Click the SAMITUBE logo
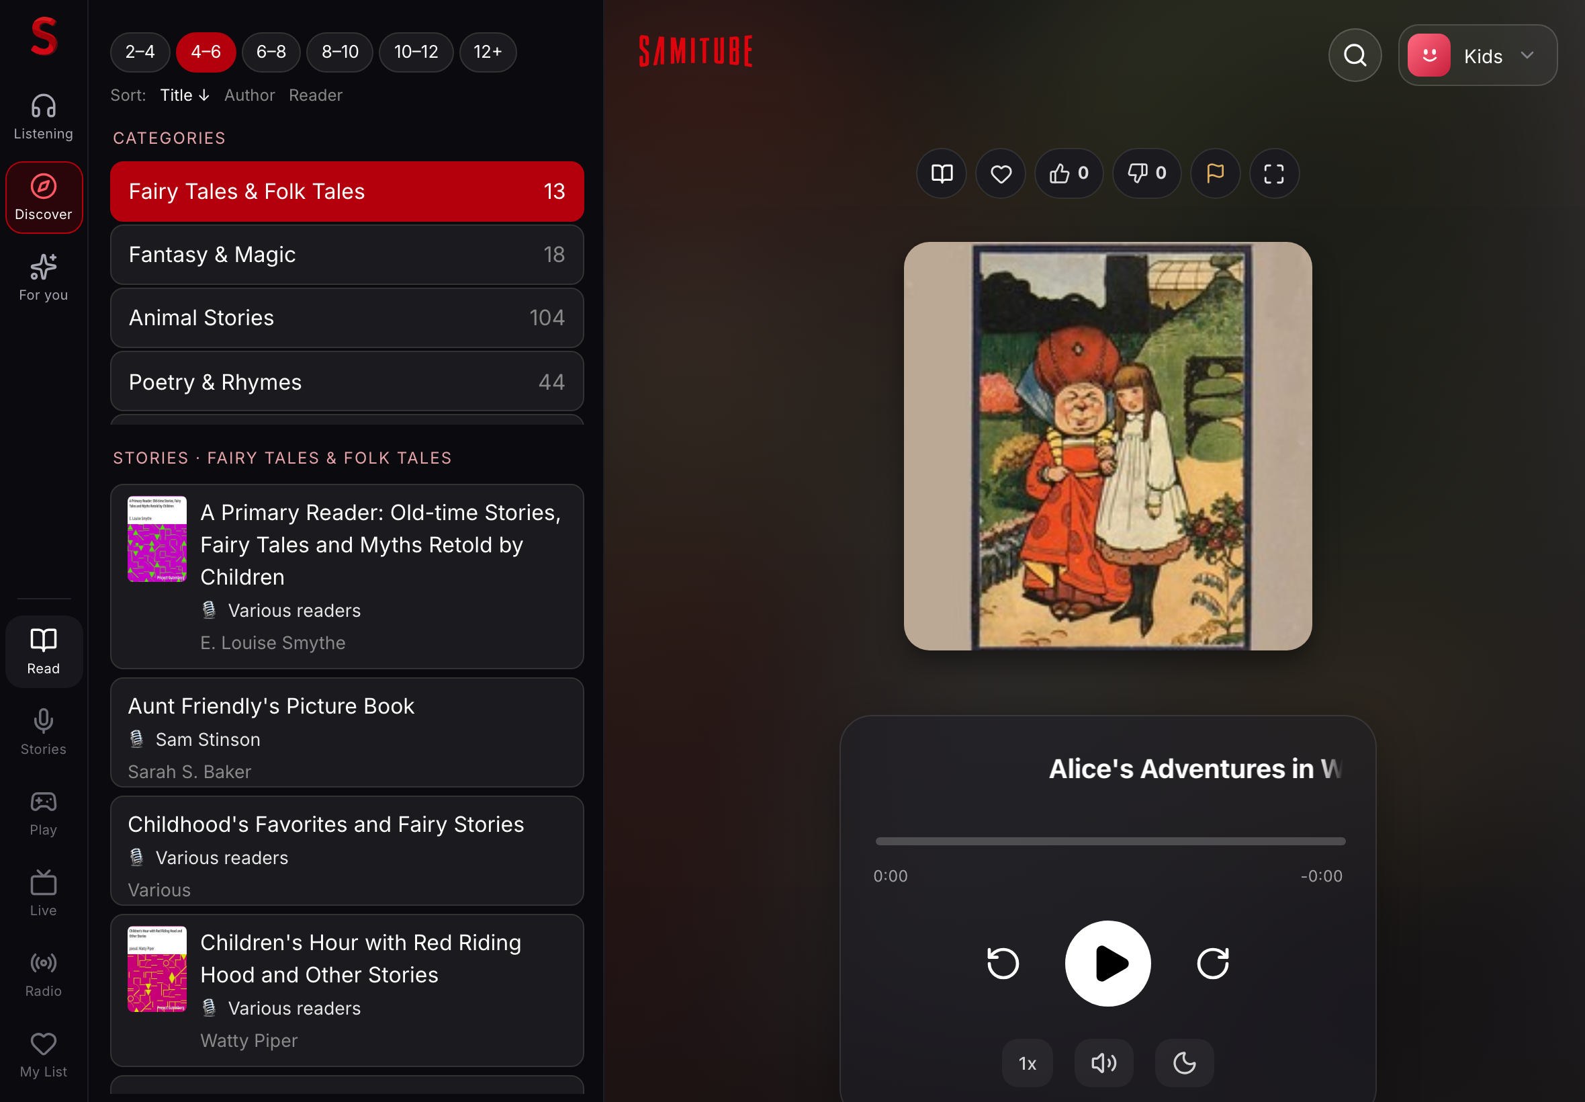Screen dimensions: 1585x1102 696,52
